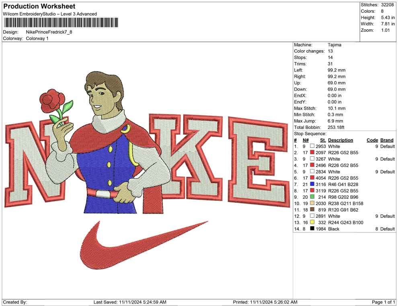This screenshot has width=398, height=306.
Task: Click the design name 'NikePrinceFredrick7_8'
Action: pyautogui.click(x=49, y=32)
